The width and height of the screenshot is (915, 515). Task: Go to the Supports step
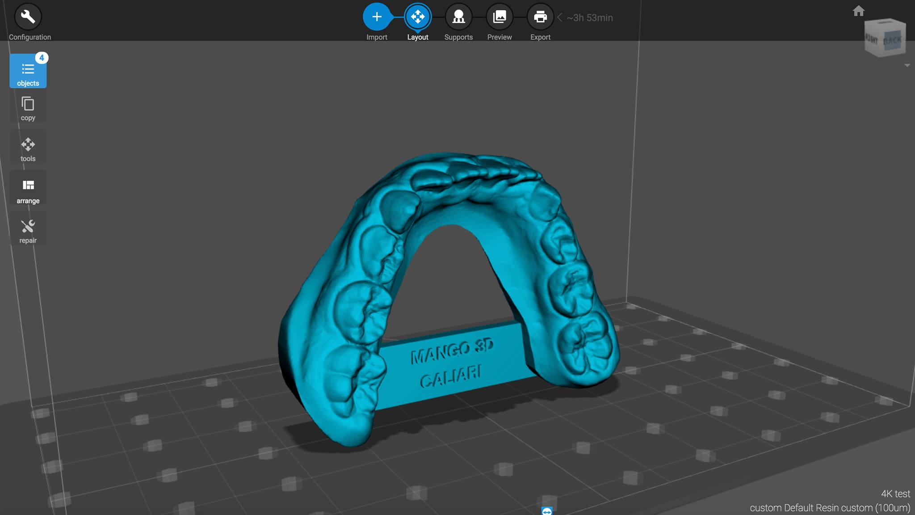pyautogui.click(x=458, y=17)
